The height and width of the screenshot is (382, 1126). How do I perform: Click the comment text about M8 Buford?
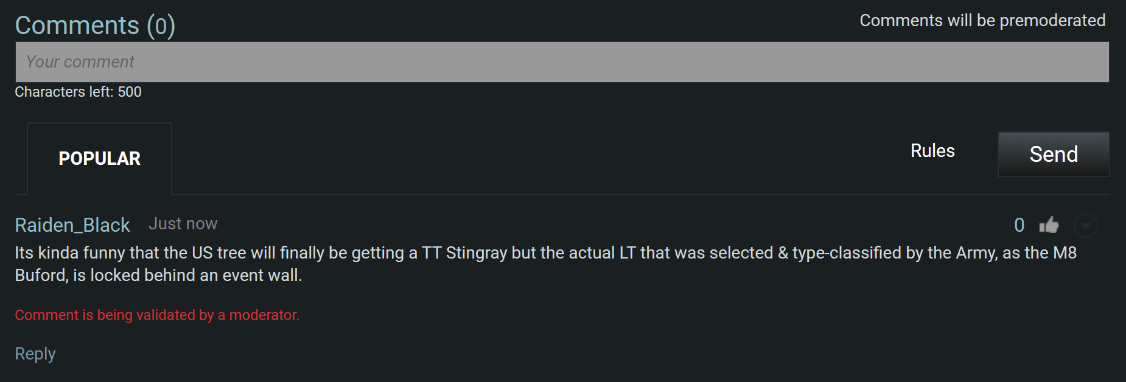click(x=546, y=264)
